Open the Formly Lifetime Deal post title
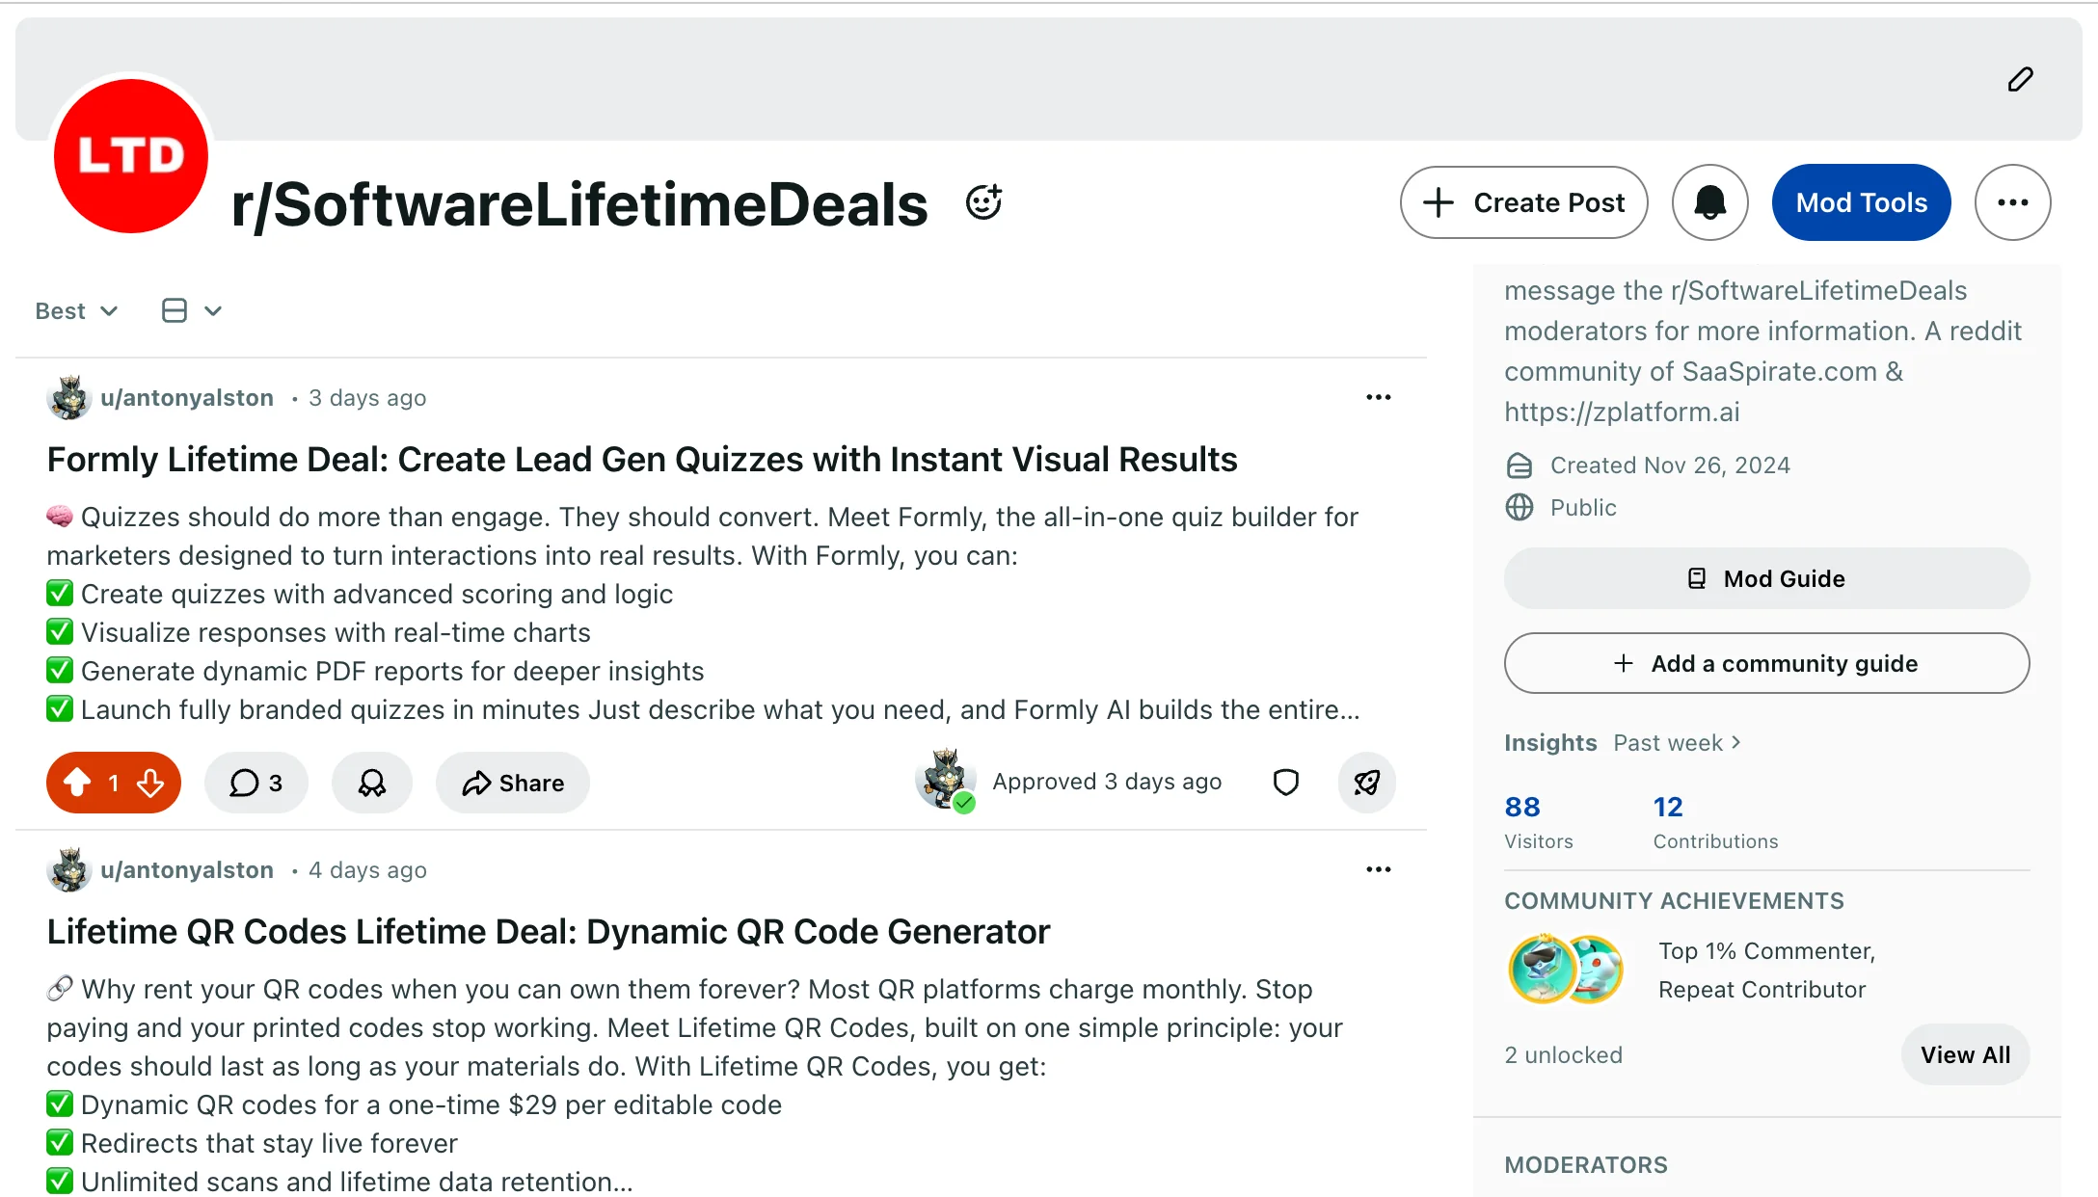Image resolution: width=2098 pixels, height=1197 pixels. 641,460
